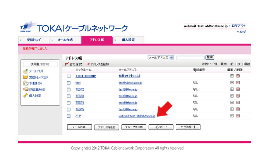Check the TEST5 row checkbox
Viewport: 271px width, 156px height.
pos(69,110)
